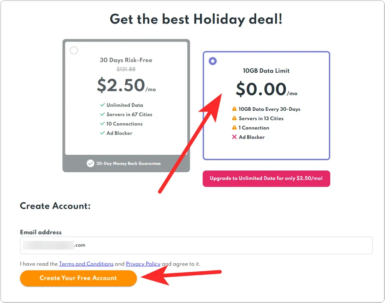Image resolution: width=385 pixels, height=303 pixels.
Task: Click the Money Back Guarantee badge checkmark icon
Action: [90, 163]
